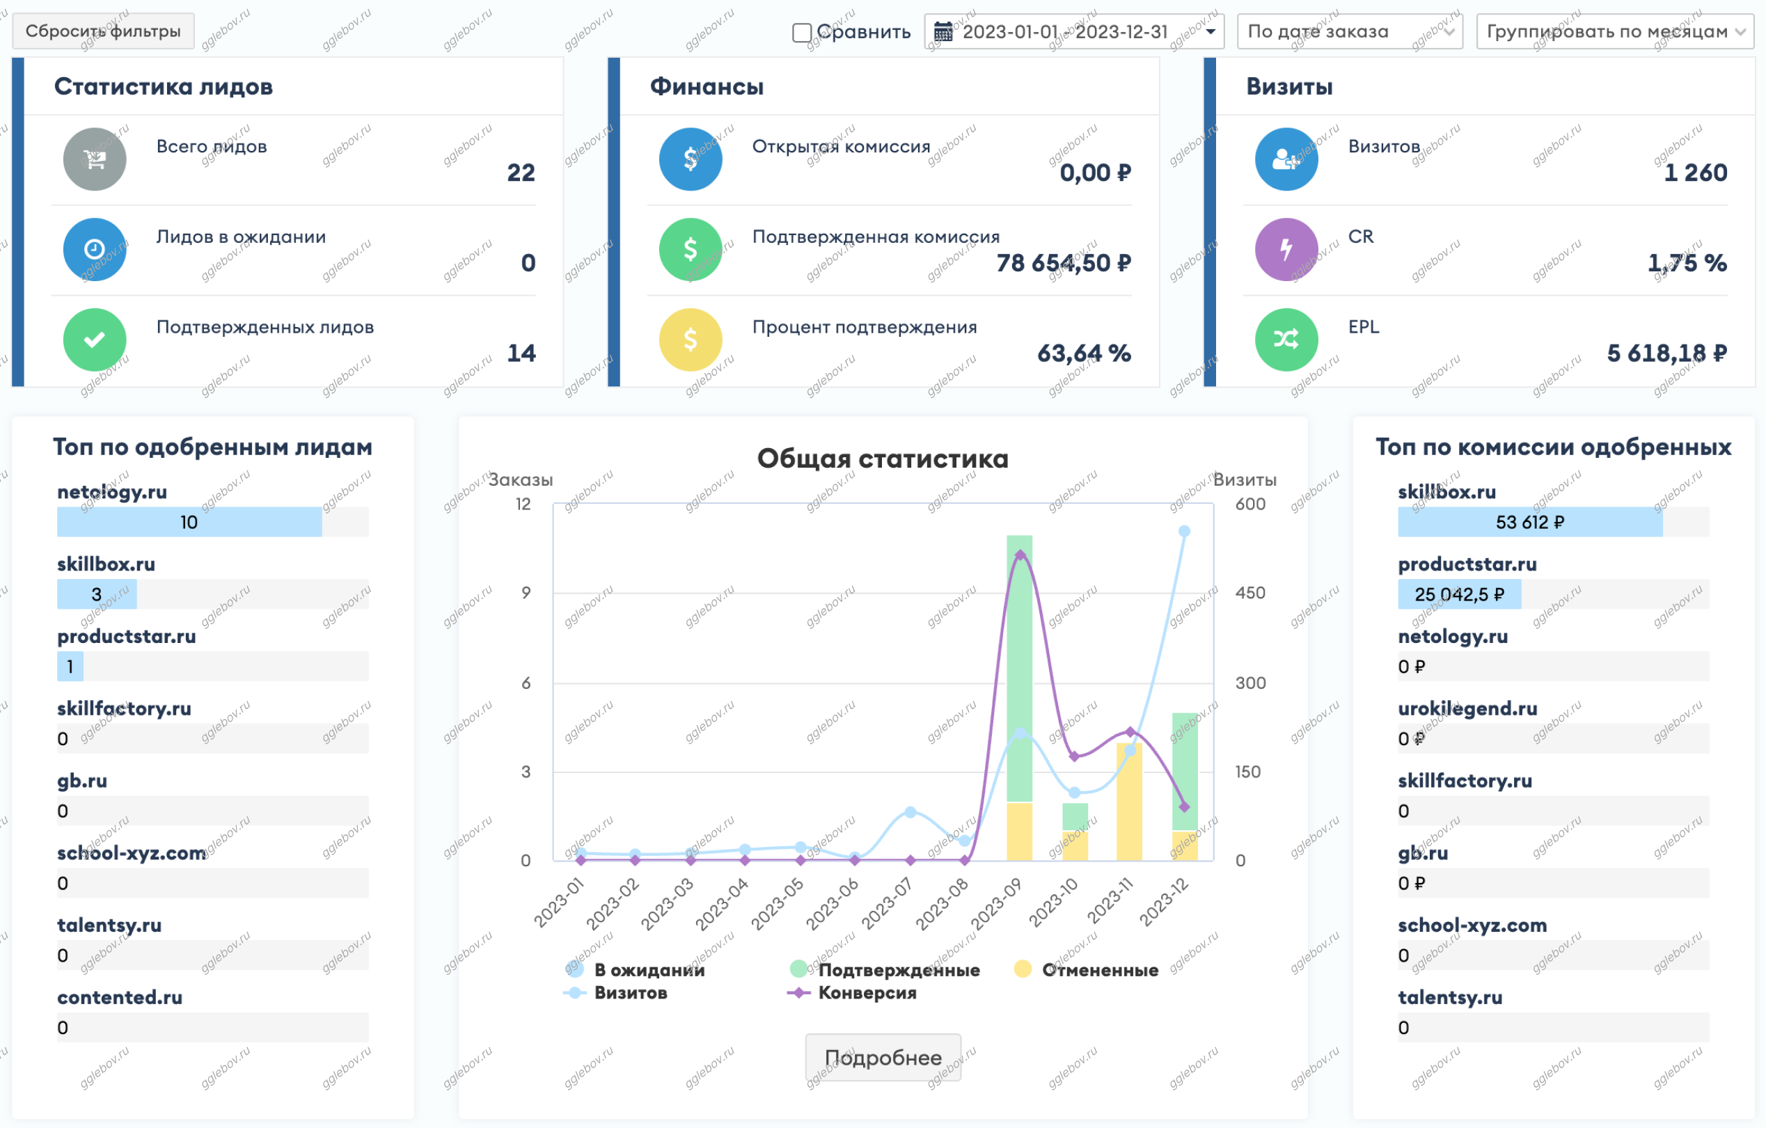
Task: Click the yellow dollar confirmation percent icon
Action: [690, 340]
